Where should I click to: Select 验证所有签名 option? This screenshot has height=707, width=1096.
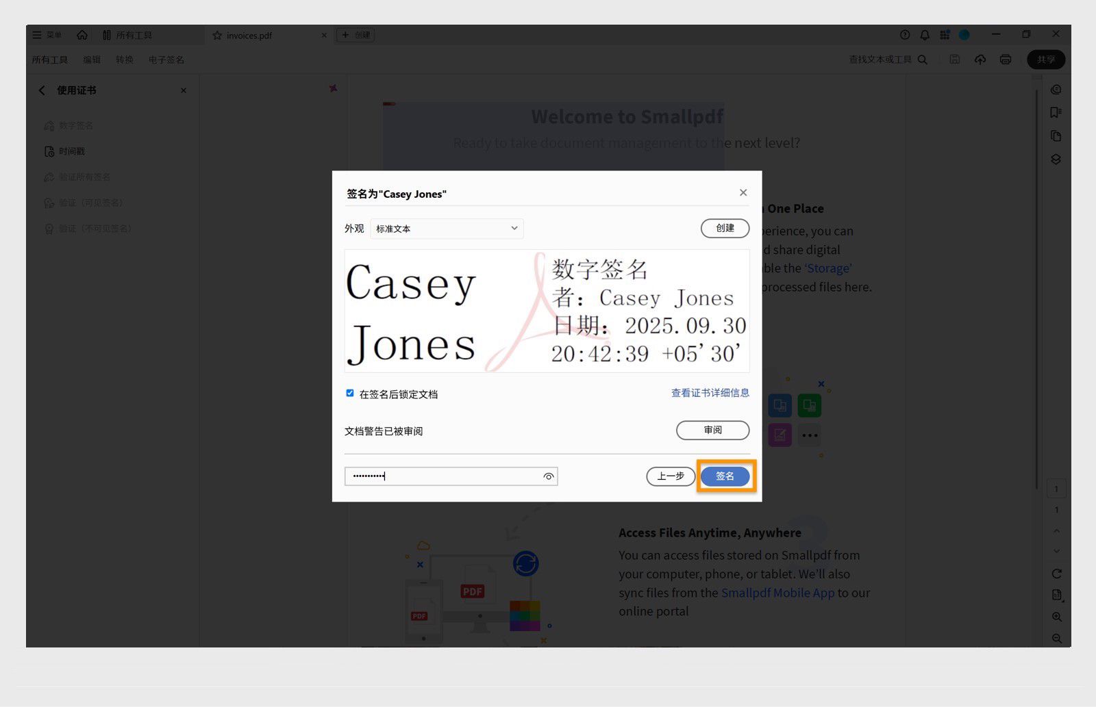point(77,177)
